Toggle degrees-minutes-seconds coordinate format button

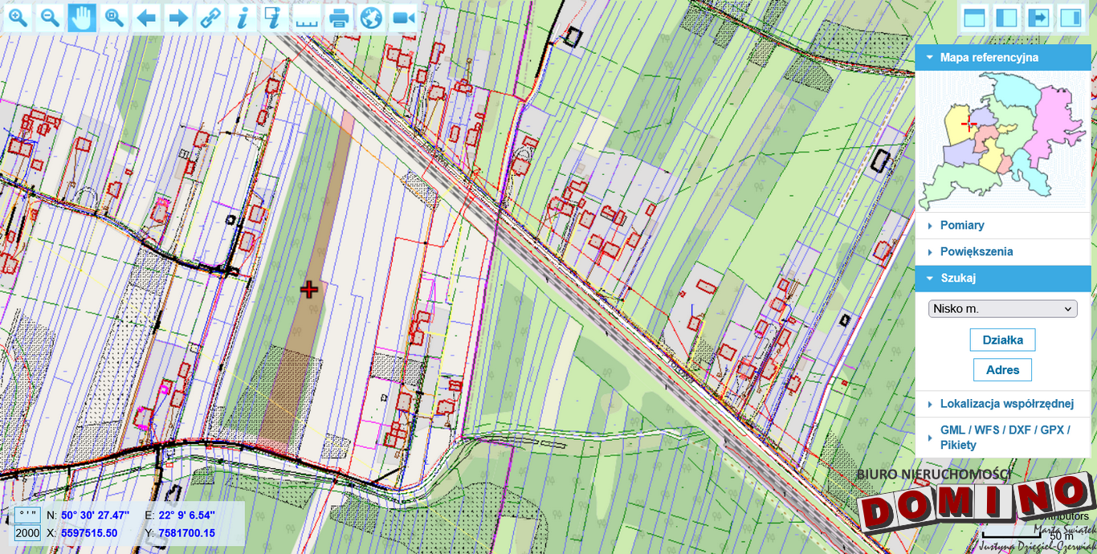tap(27, 515)
